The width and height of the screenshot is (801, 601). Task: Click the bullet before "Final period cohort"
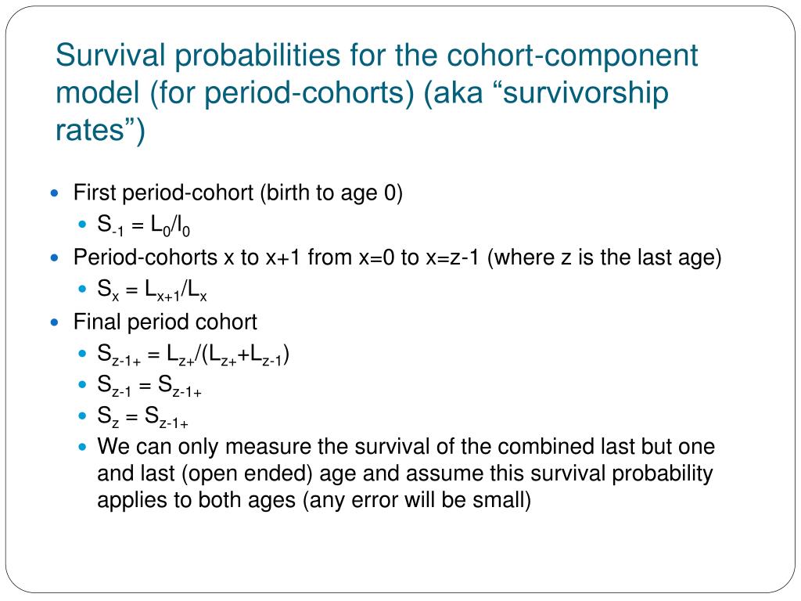(x=56, y=322)
